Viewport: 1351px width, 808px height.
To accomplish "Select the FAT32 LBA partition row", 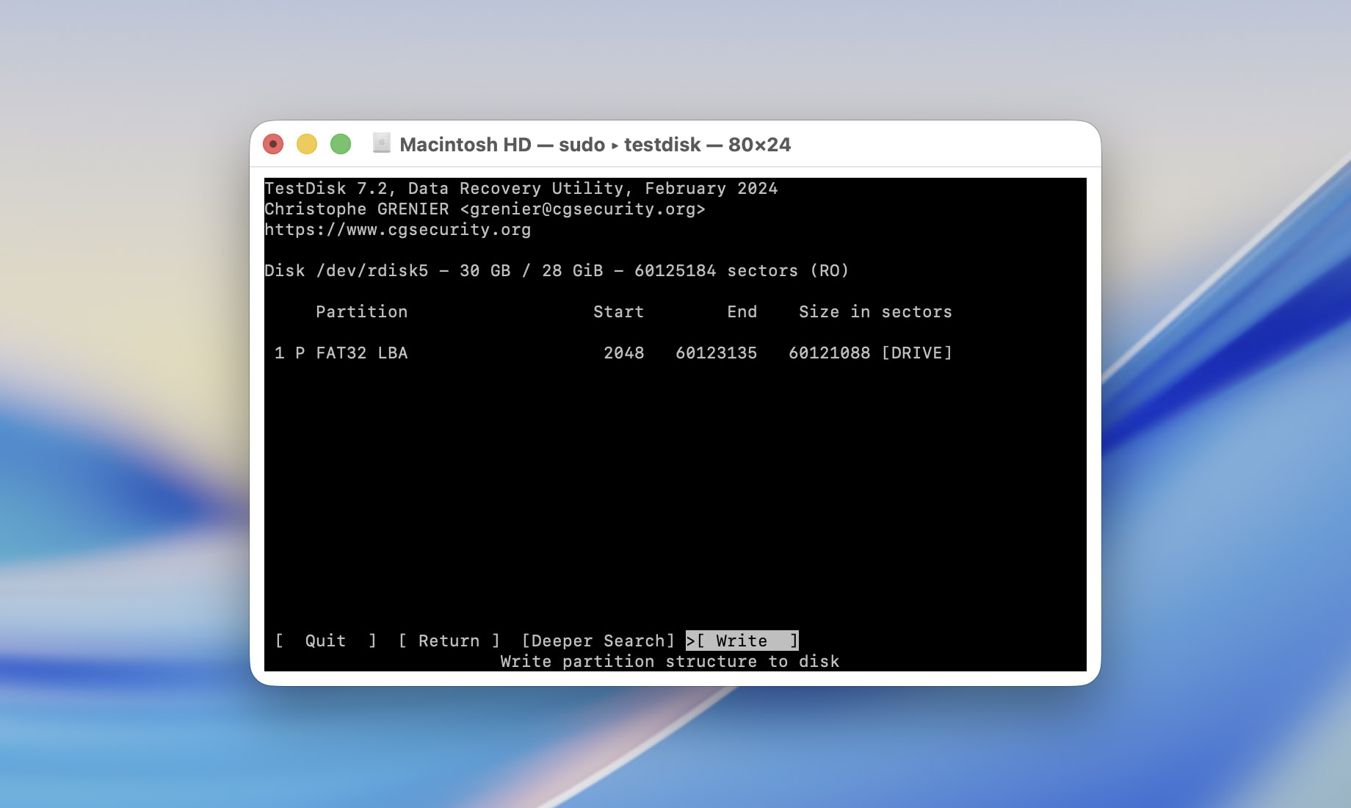I will pyautogui.click(x=613, y=353).
